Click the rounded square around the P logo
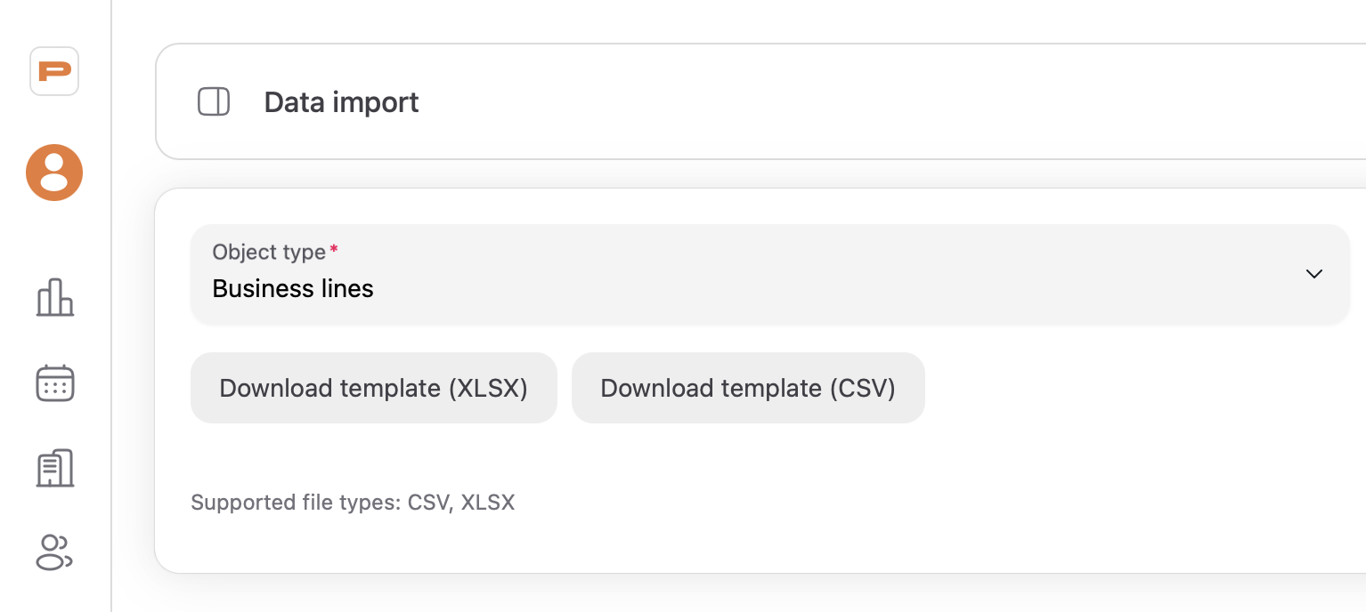 (x=53, y=71)
